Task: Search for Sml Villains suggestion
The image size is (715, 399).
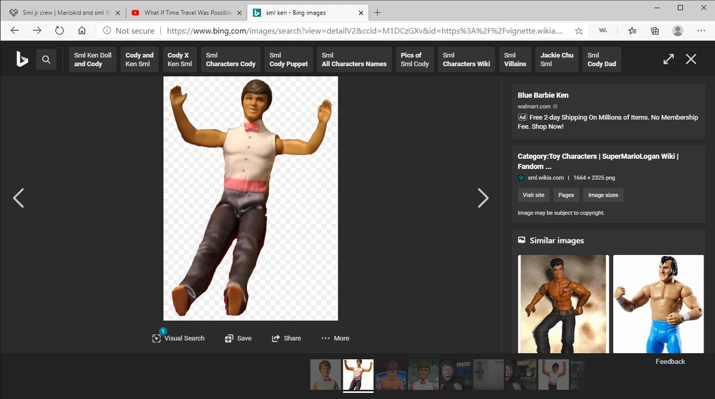Action: (515, 60)
